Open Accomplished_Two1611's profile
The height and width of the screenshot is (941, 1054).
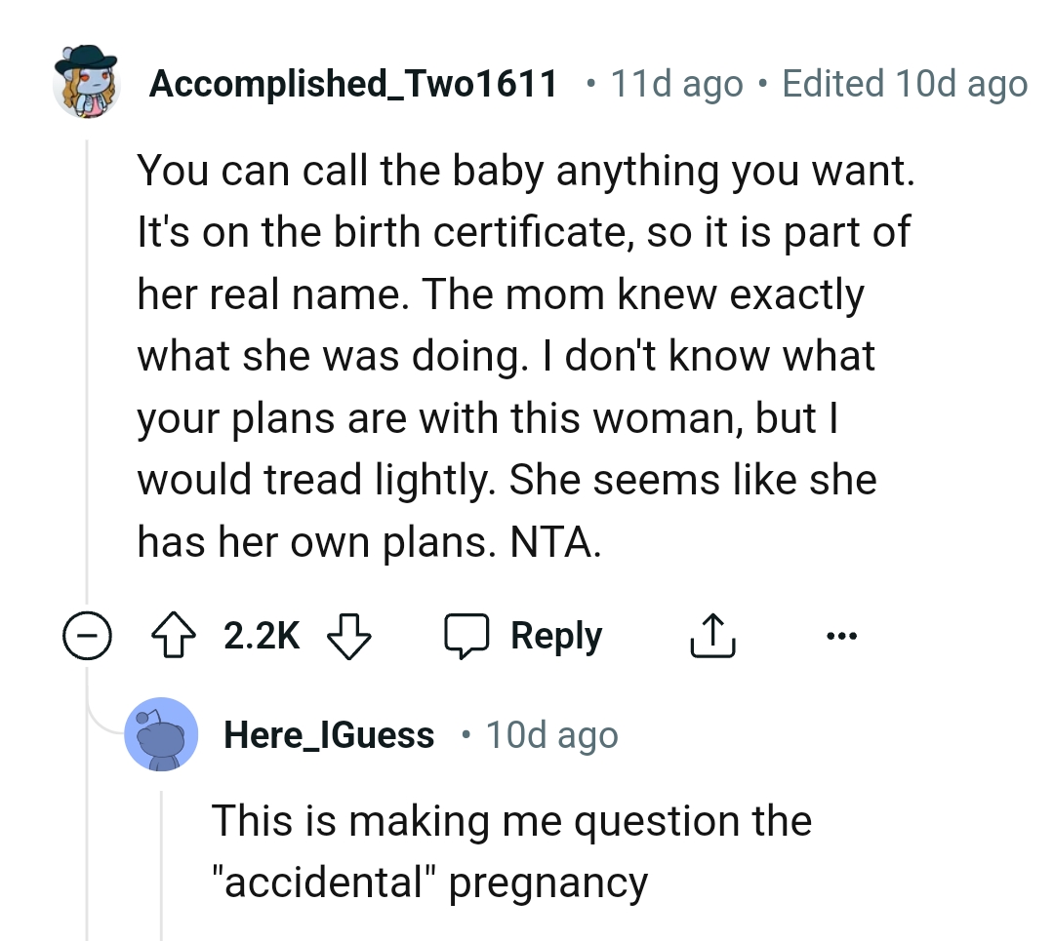point(354,83)
